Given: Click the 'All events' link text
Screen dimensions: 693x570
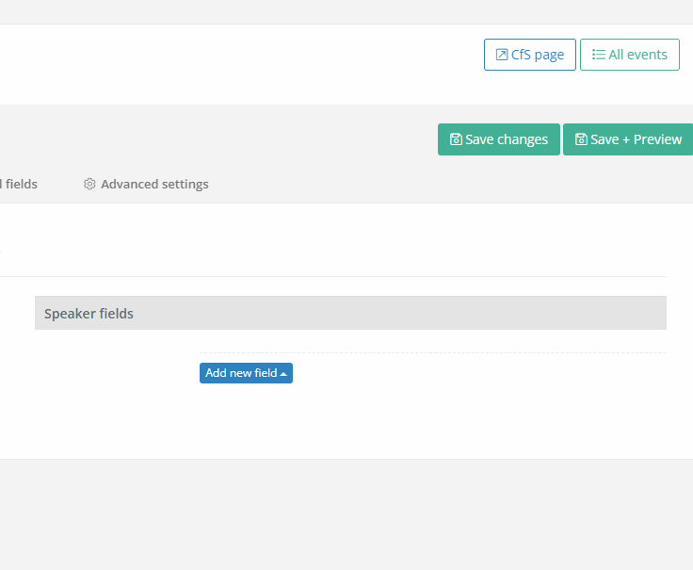Looking at the screenshot, I should coord(637,55).
